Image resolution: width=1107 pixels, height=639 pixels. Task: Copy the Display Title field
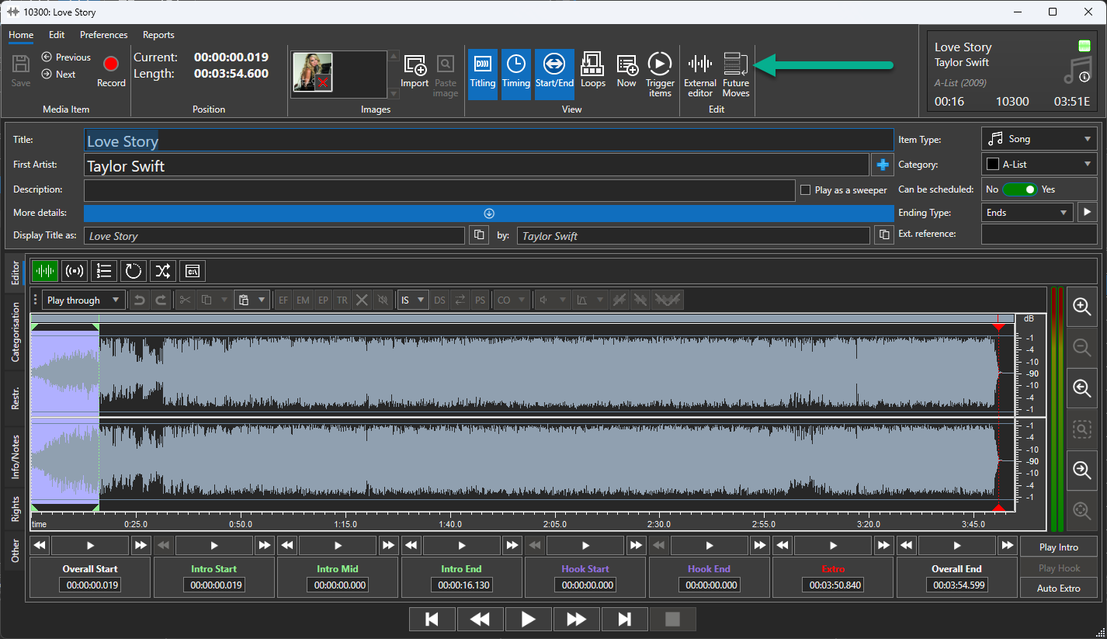pos(479,235)
